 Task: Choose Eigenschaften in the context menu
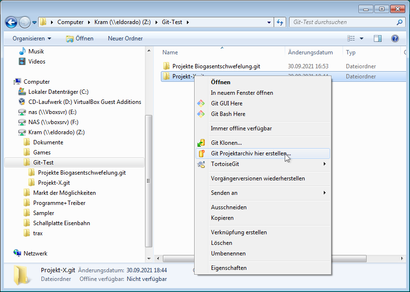(x=263, y=268)
